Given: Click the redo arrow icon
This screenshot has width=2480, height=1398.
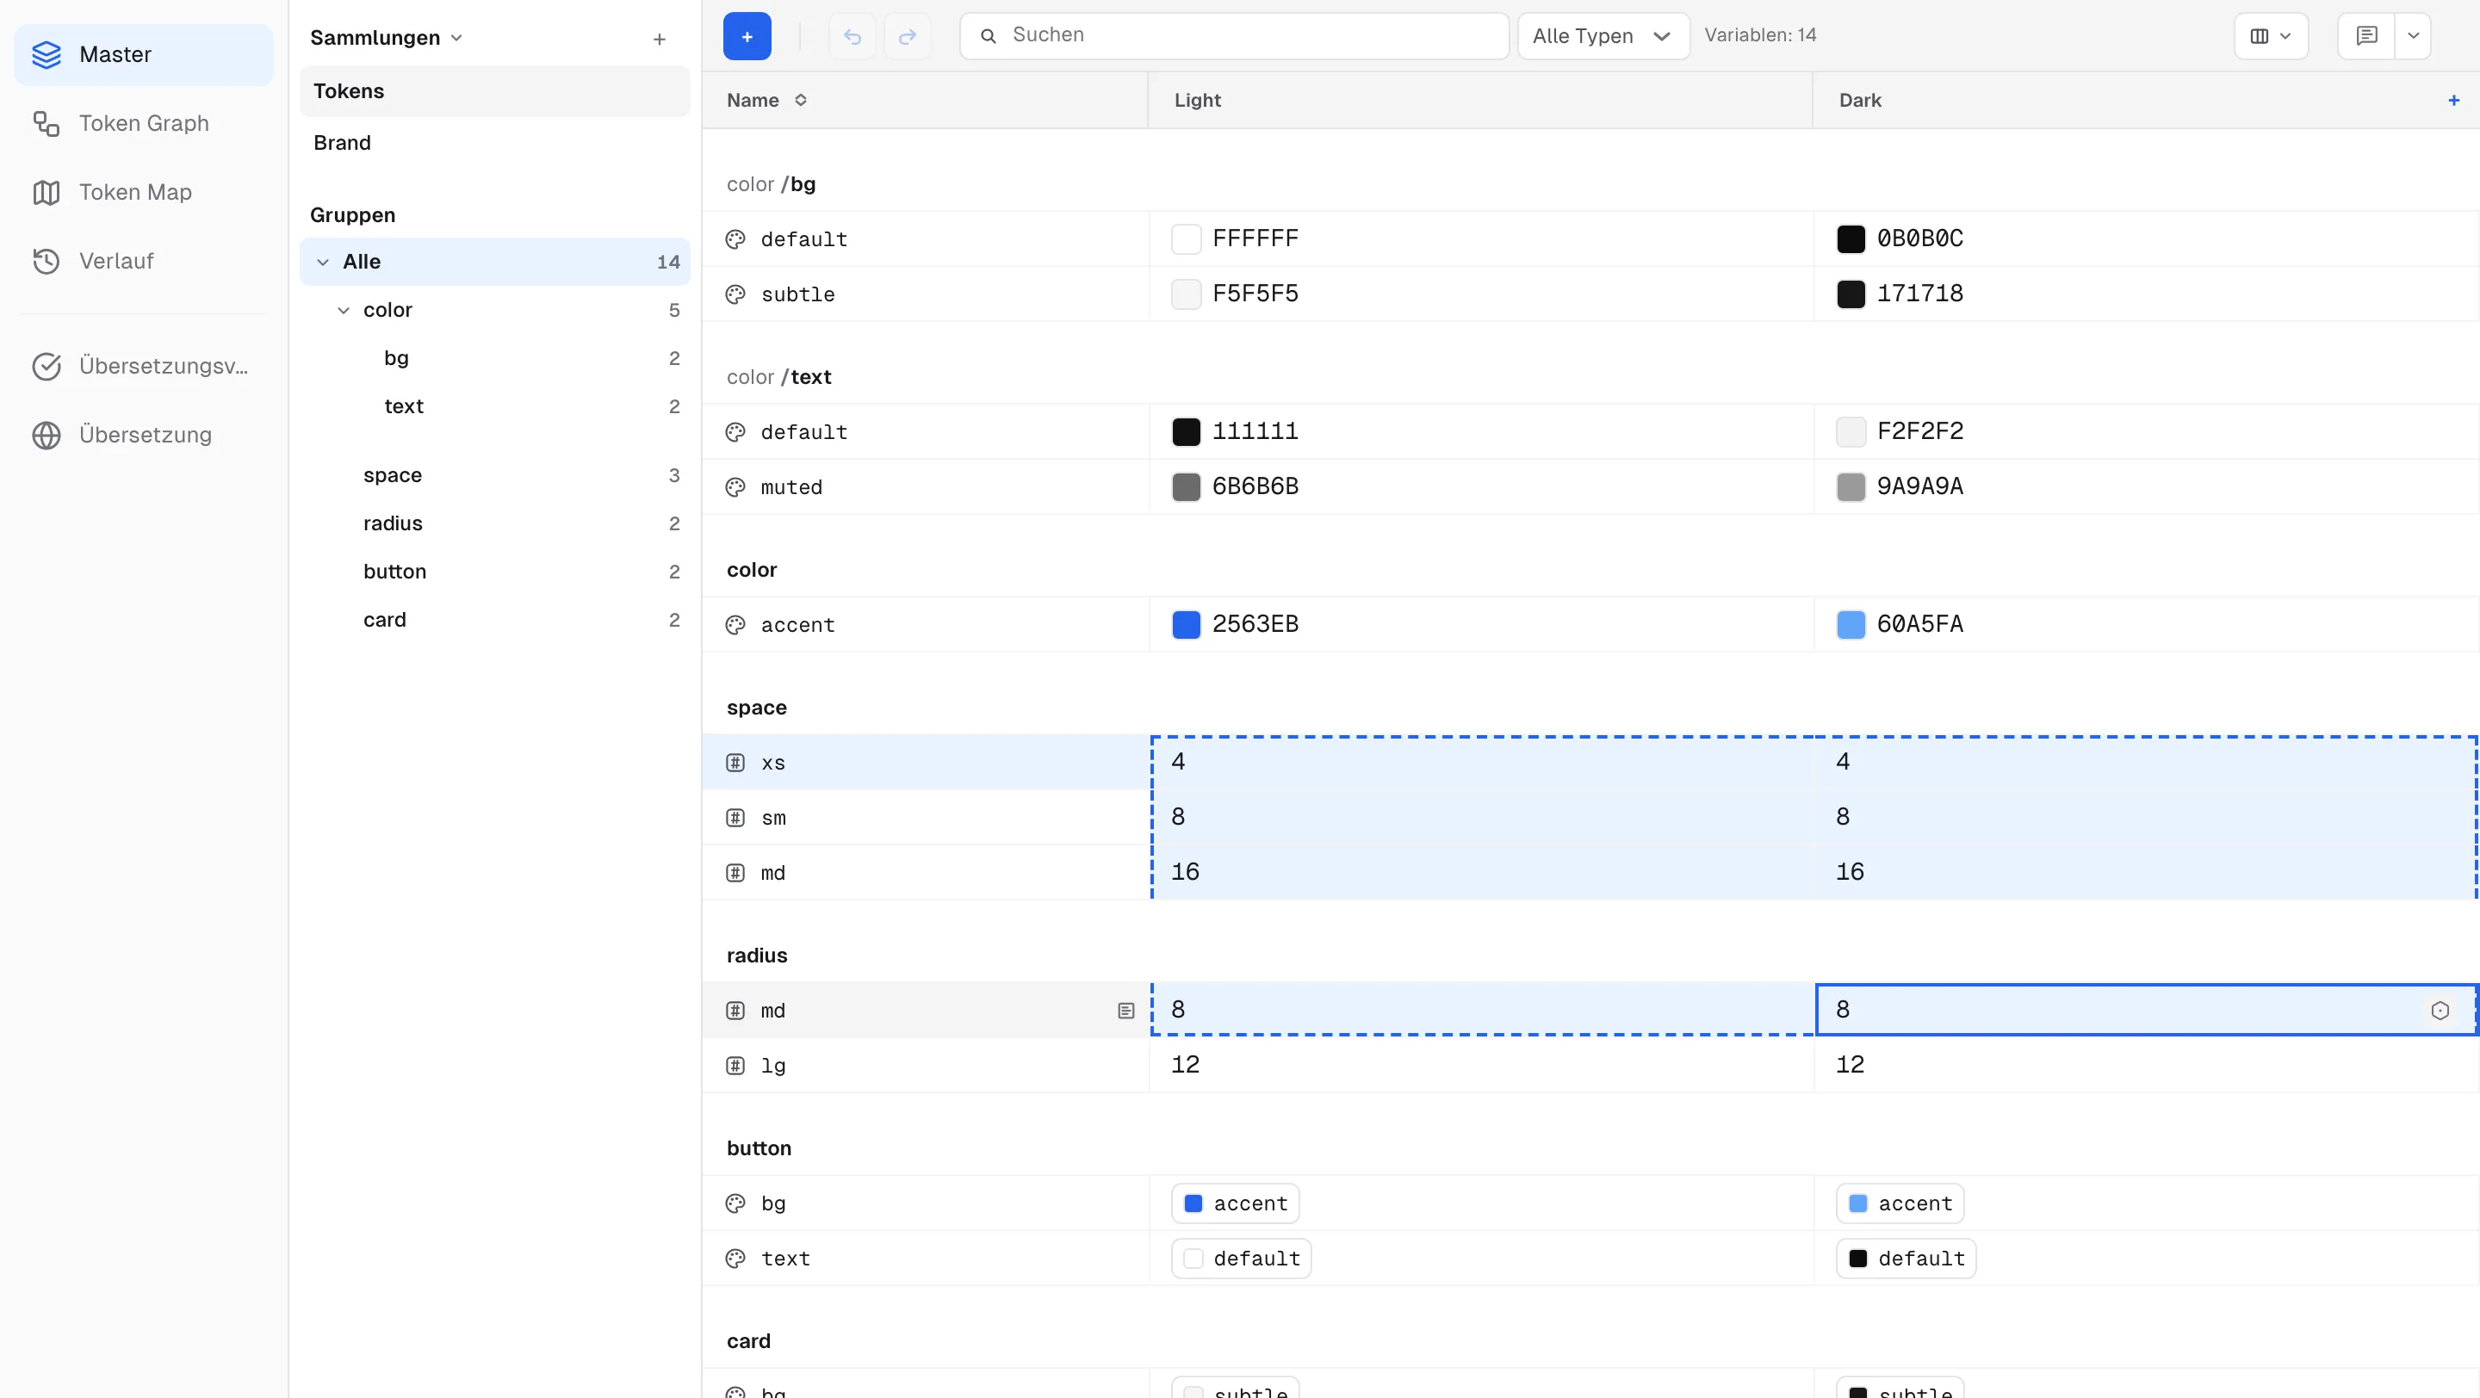Looking at the screenshot, I should tap(907, 36).
